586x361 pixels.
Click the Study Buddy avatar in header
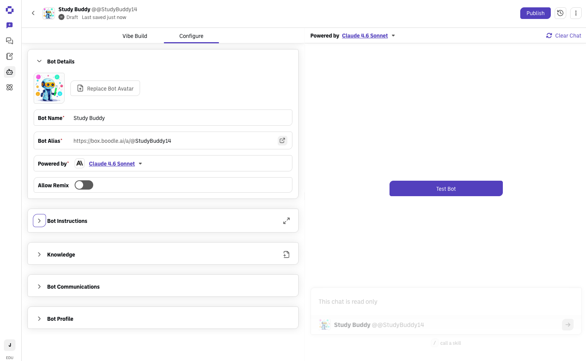pyautogui.click(x=49, y=13)
